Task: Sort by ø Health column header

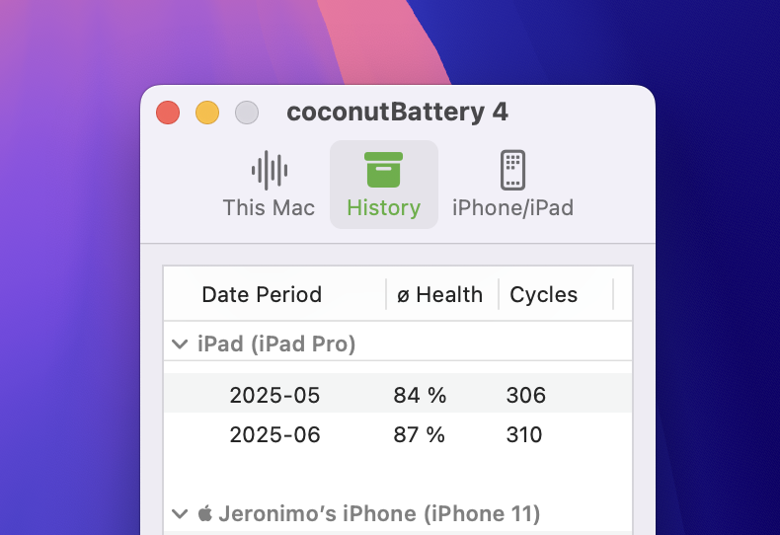Action: [439, 294]
